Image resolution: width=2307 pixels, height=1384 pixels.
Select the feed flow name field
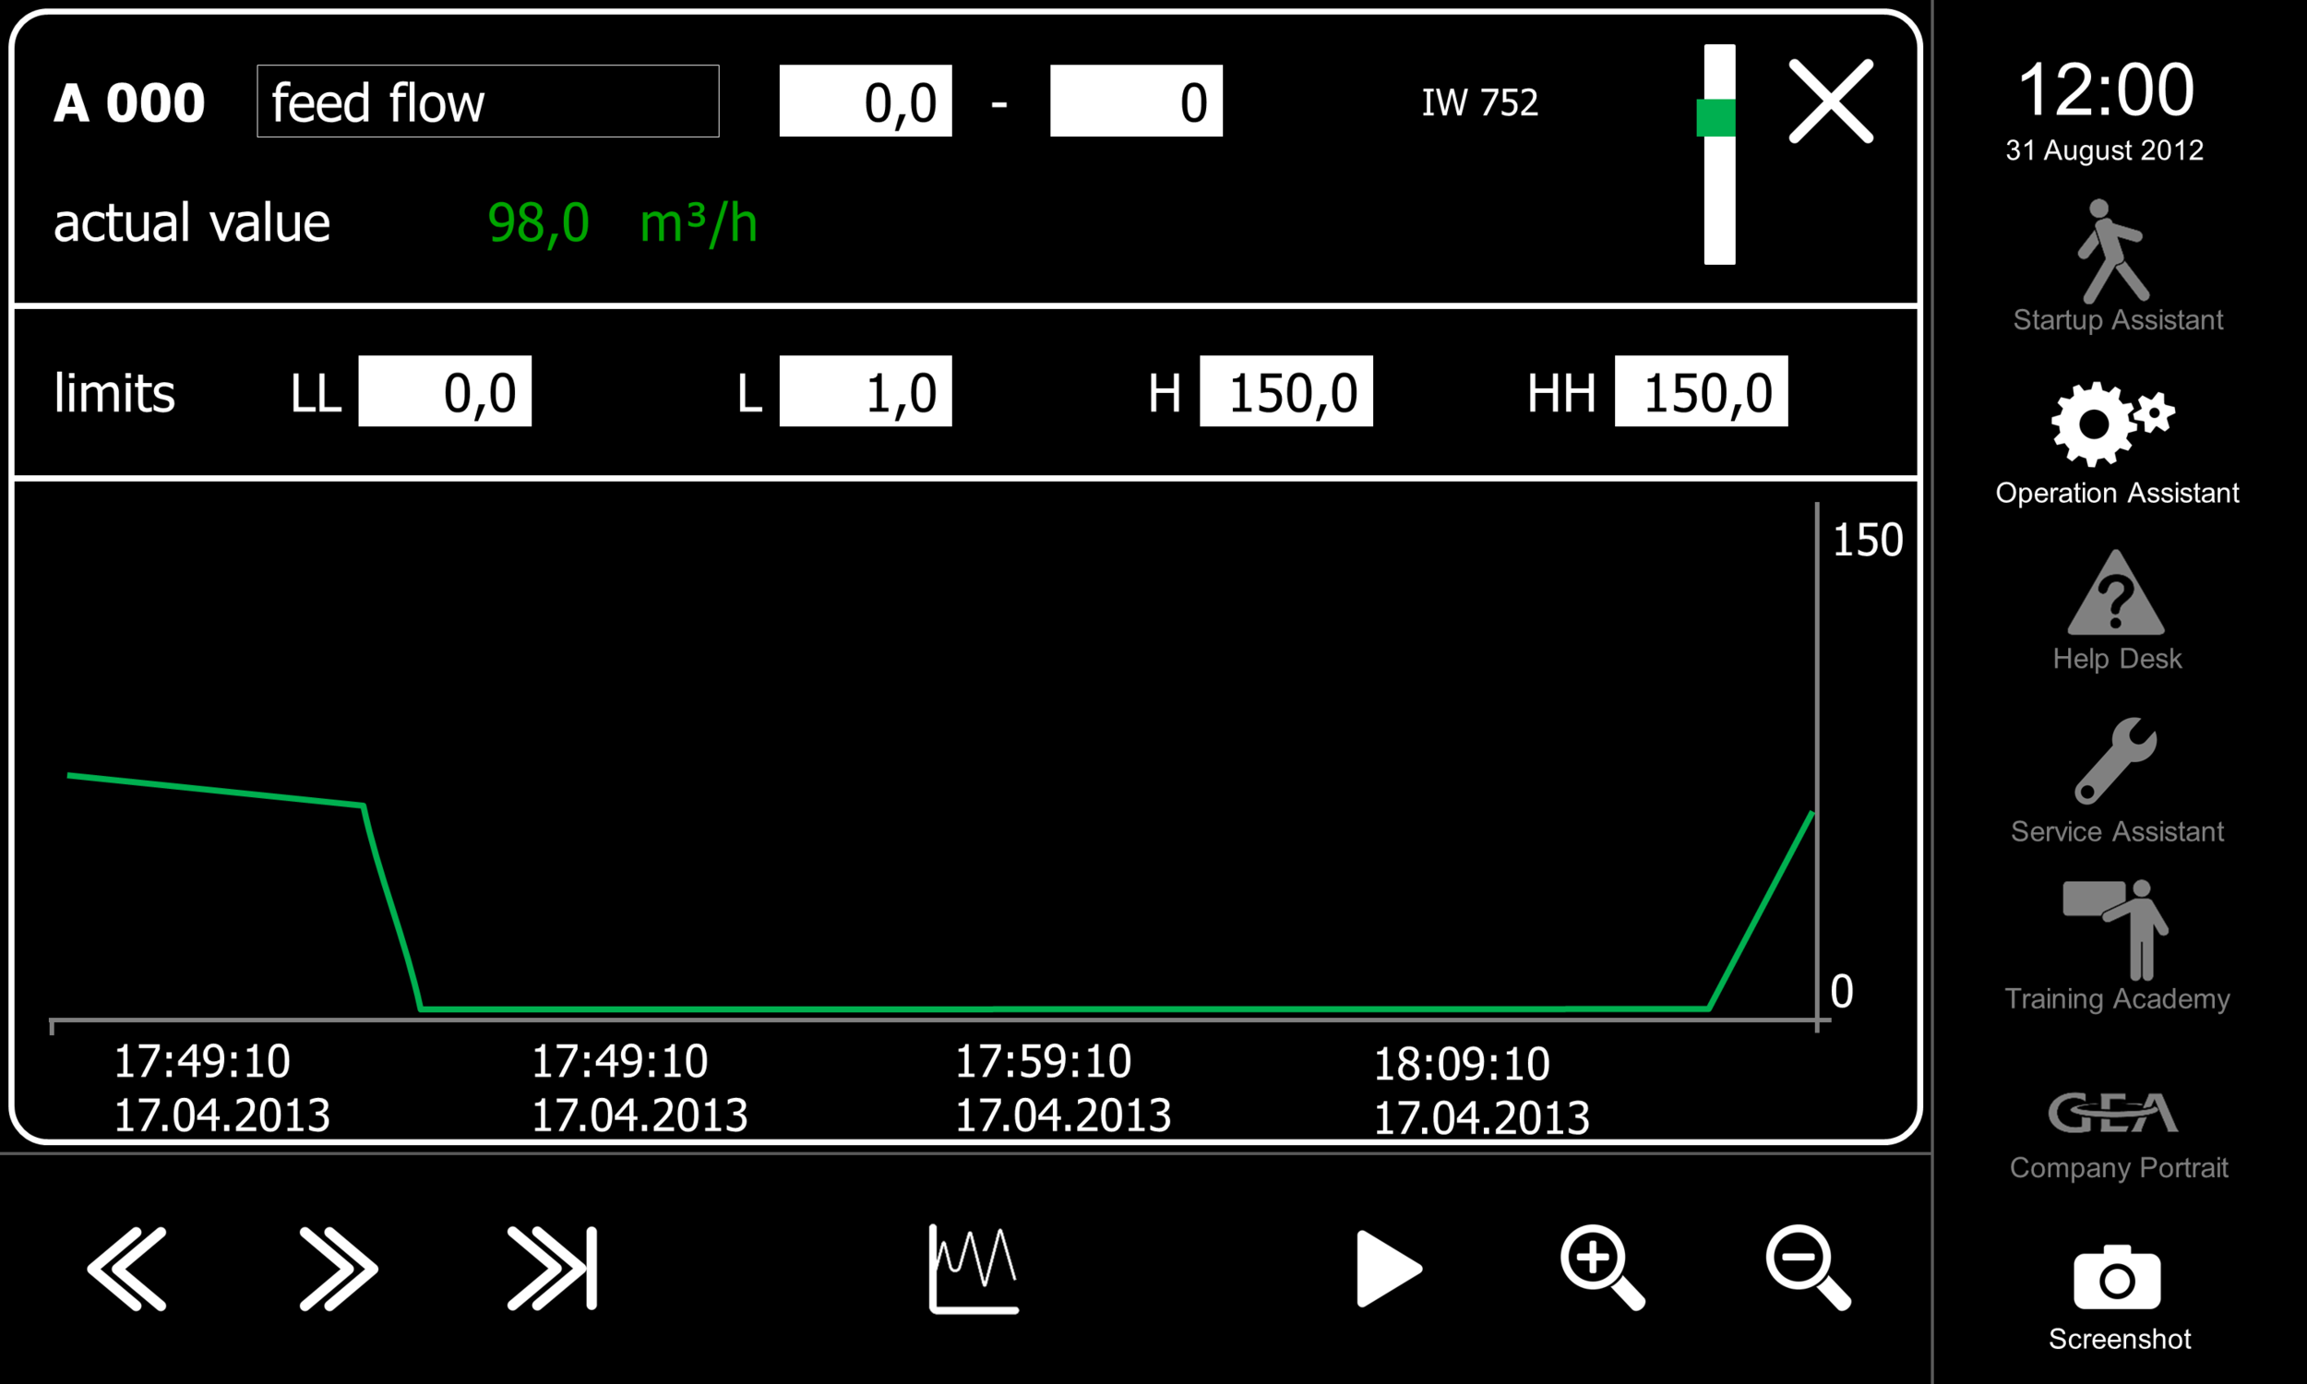pyautogui.click(x=487, y=101)
